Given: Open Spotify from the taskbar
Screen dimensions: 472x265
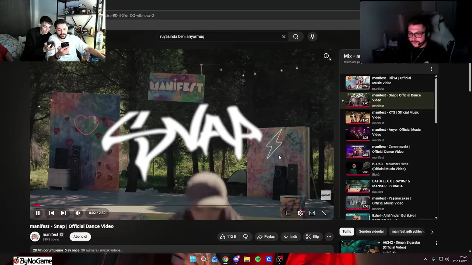Looking at the screenshot, I should (258, 259).
